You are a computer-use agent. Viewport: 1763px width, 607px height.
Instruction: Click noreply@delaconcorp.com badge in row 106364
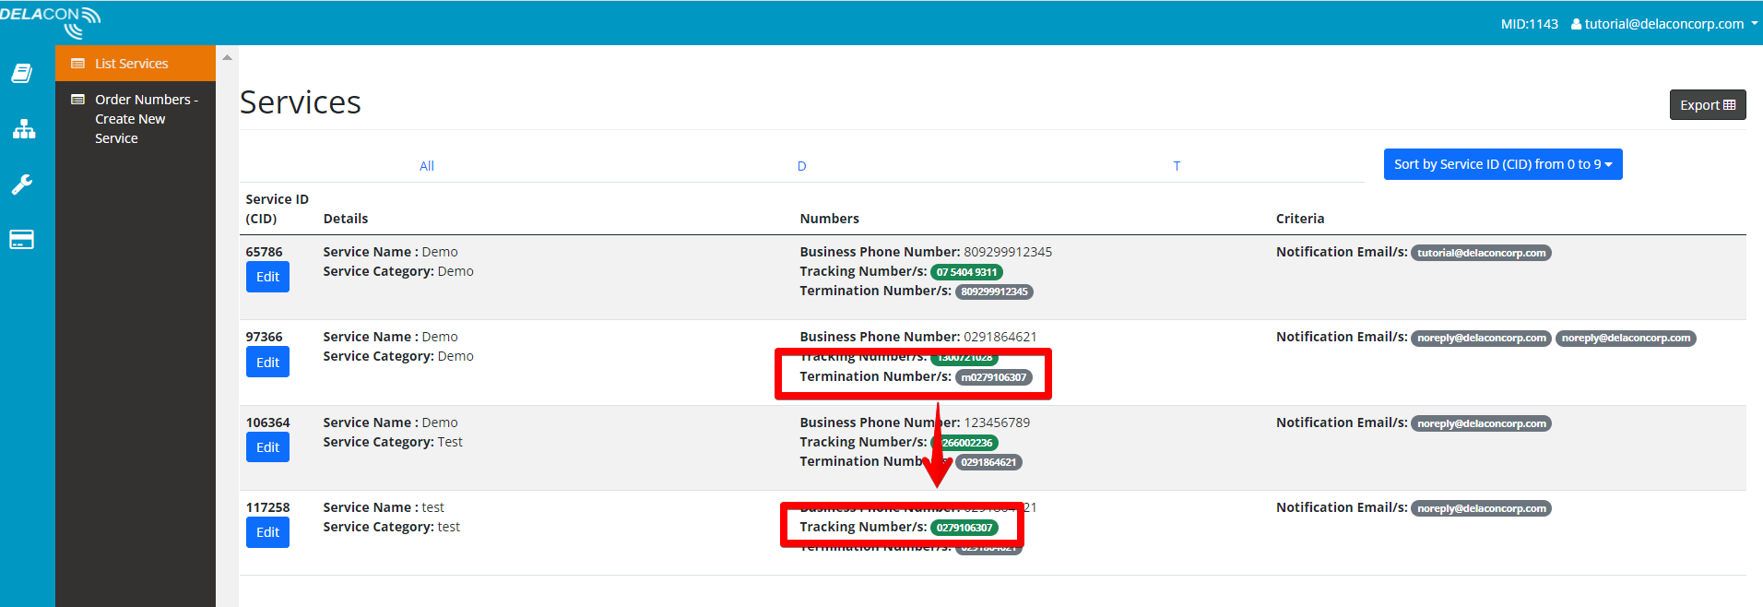coord(1481,423)
